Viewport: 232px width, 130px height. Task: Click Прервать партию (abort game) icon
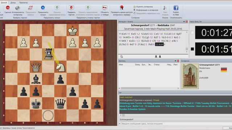[71, 7]
